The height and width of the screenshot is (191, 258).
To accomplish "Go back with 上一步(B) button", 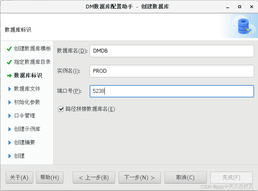I will pyautogui.click(x=94, y=178).
